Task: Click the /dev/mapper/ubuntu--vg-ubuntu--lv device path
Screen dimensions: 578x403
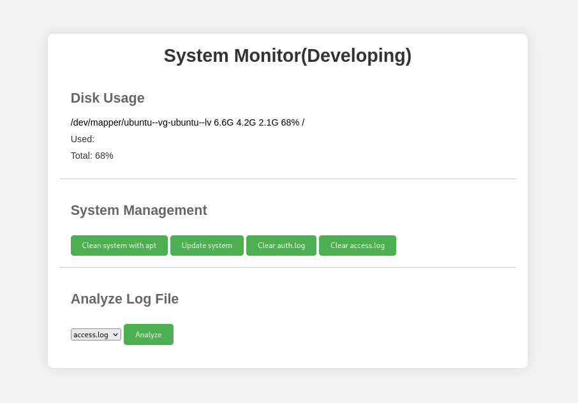Action: click(141, 122)
